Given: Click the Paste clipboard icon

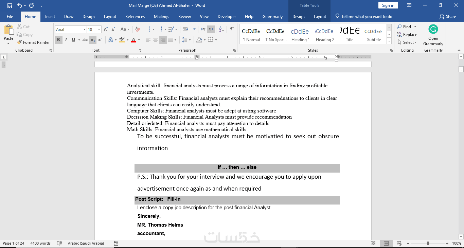Looking at the screenshot, I should [x=9, y=30].
